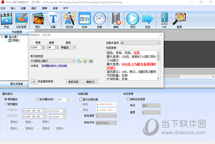215x144 pixels.
Task: Close the 屏幕参数 dialog
Action: click(160, 35)
